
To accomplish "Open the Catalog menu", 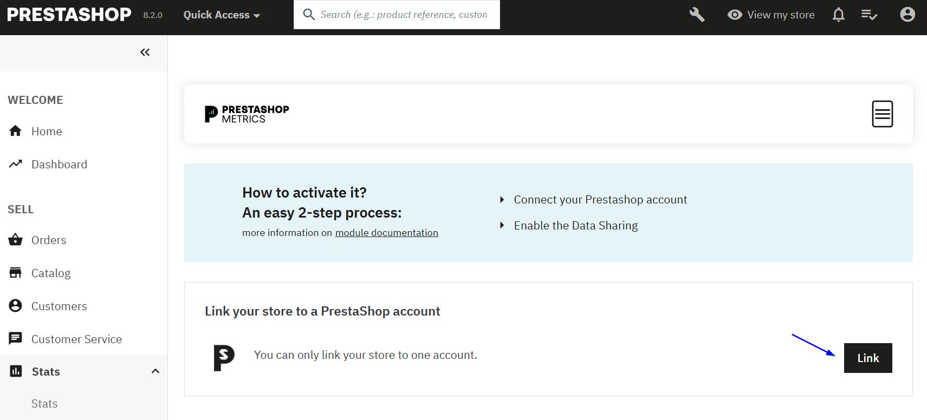I will pyautogui.click(x=51, y=273).
